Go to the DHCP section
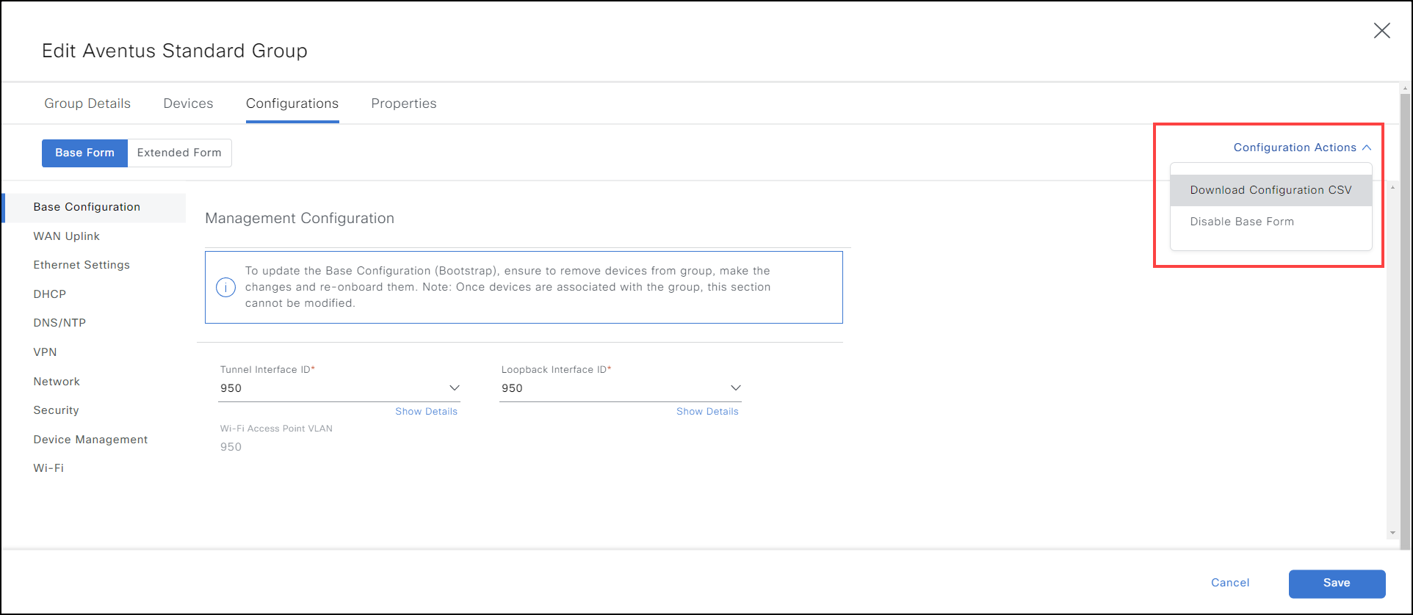Screen dimensions: 1413x615 (50, 294)
